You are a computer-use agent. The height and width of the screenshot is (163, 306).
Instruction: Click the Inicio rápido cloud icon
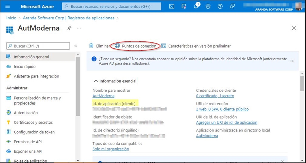(x=8, y=67)
